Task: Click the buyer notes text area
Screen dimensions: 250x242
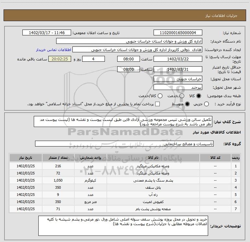Action: coord(123,226)
